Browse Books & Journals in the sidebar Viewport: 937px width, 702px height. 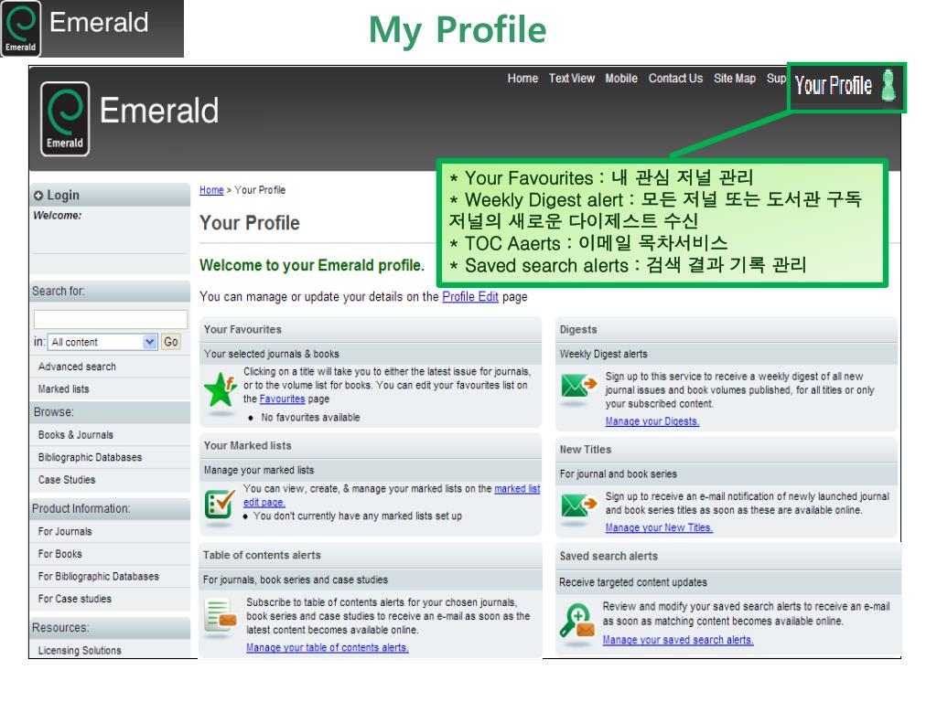[x=75, y=435]
